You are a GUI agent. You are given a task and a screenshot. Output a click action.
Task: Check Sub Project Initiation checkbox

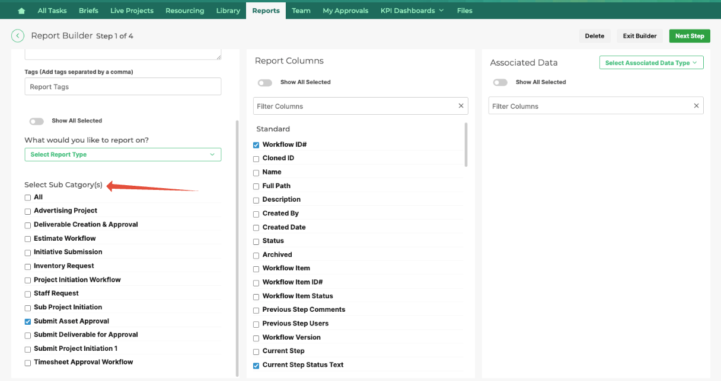(28, 308)
